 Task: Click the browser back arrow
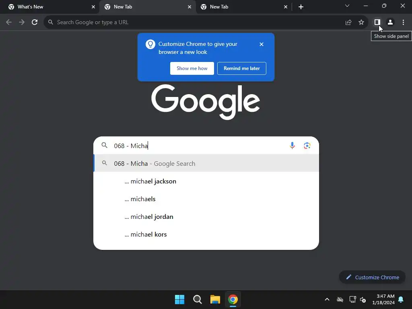coord(9,23)
